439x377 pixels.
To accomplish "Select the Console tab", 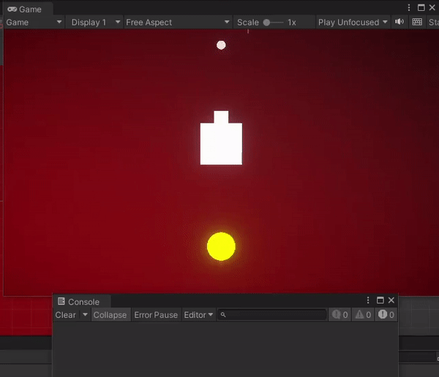I will point(82,302).
